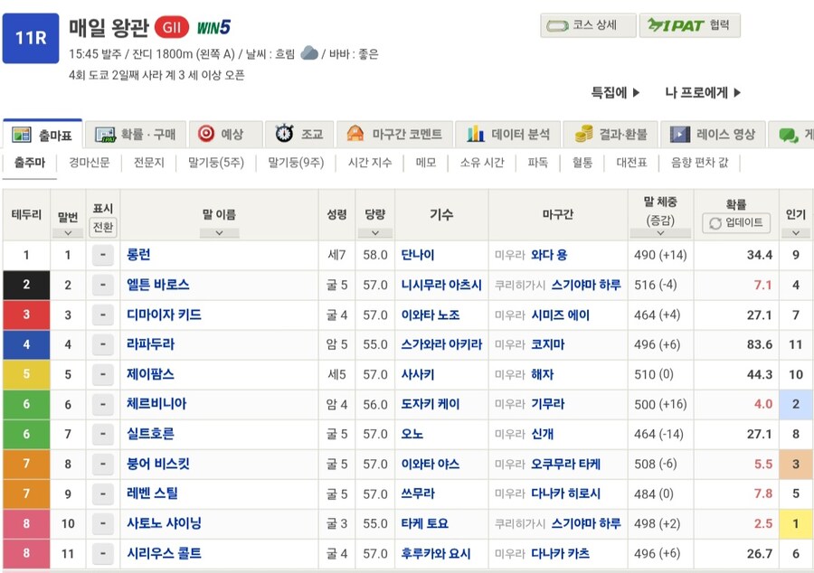Click the green IPAT horse logo

(658, 25)
